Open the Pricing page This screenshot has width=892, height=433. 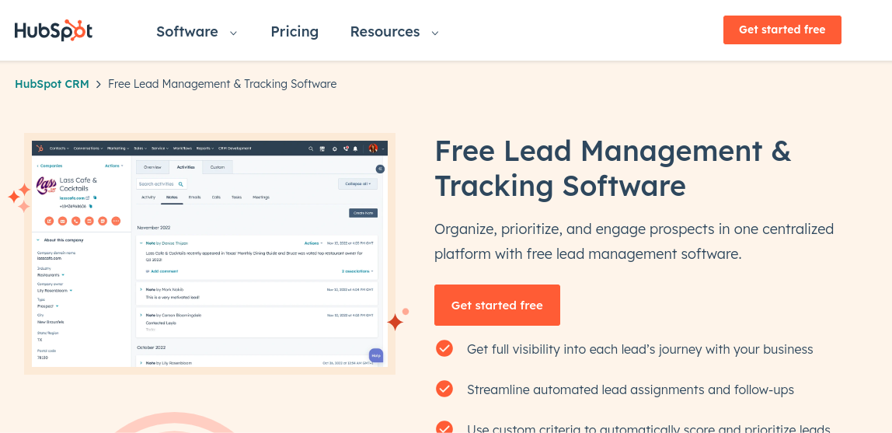point(294,32)
